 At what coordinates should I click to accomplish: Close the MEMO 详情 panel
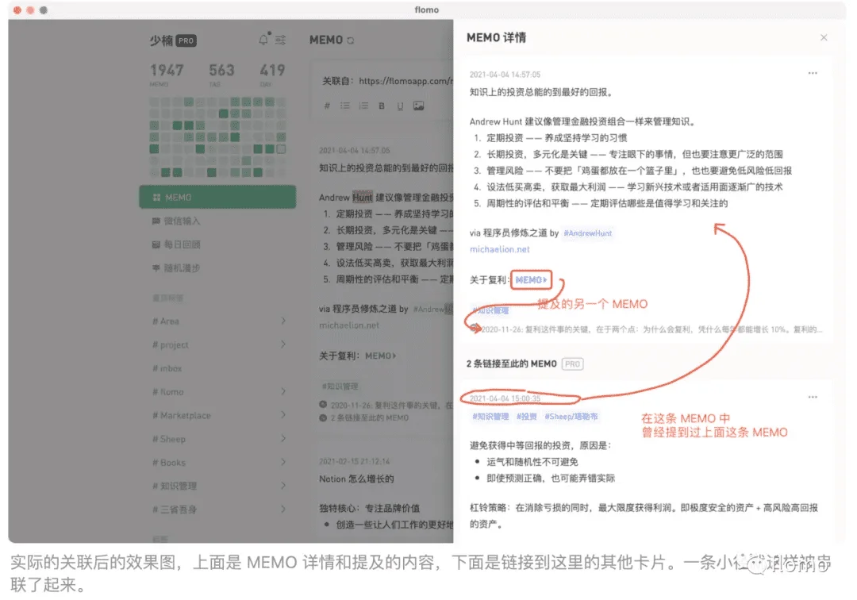(x=824, y=37)
